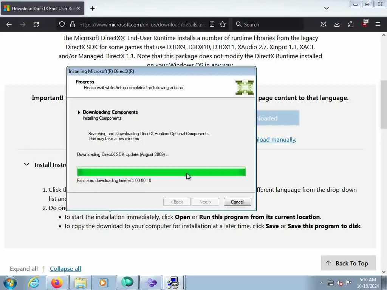
Task: View site security padlock info
Action: point(72,25)
